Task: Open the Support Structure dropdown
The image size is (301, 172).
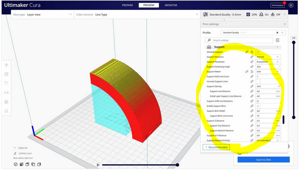Action: [x=268, y=57]
